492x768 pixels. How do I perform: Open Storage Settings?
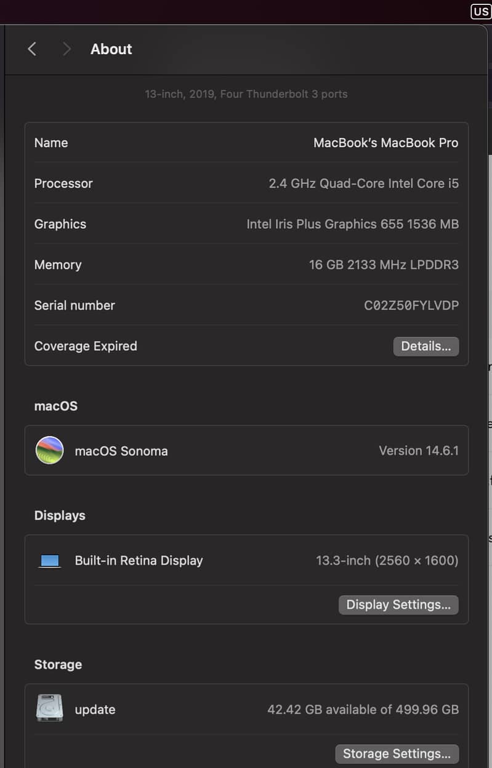coord(397,753)
